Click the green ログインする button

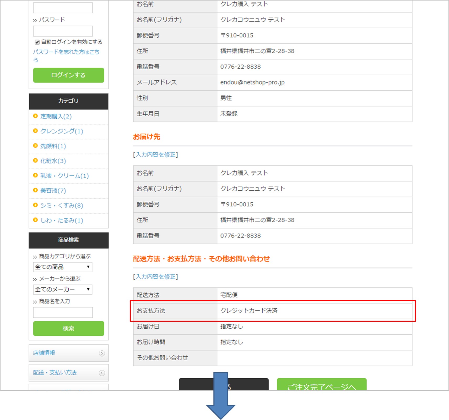69,75
